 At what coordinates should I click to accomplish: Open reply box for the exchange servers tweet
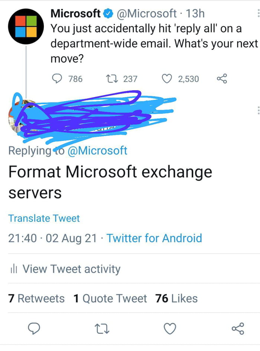pyautogui.click(x=35, y=328)
